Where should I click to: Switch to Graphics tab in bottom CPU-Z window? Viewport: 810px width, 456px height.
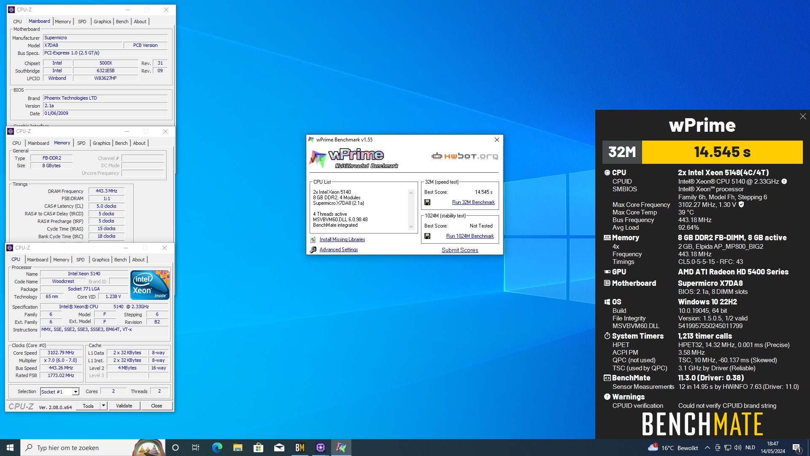tap(101, 260)
